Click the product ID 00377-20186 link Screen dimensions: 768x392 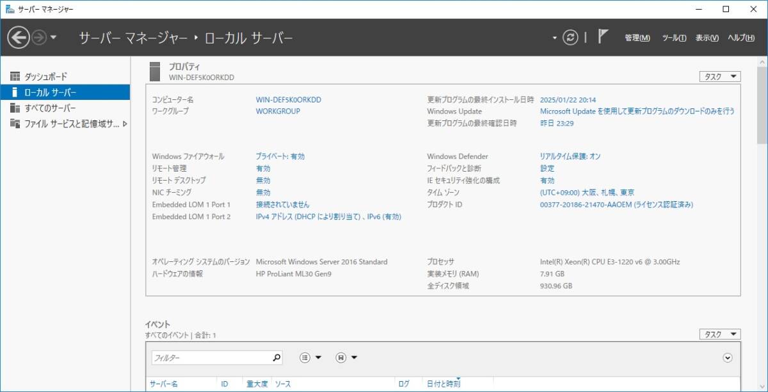tap(616, 204)
